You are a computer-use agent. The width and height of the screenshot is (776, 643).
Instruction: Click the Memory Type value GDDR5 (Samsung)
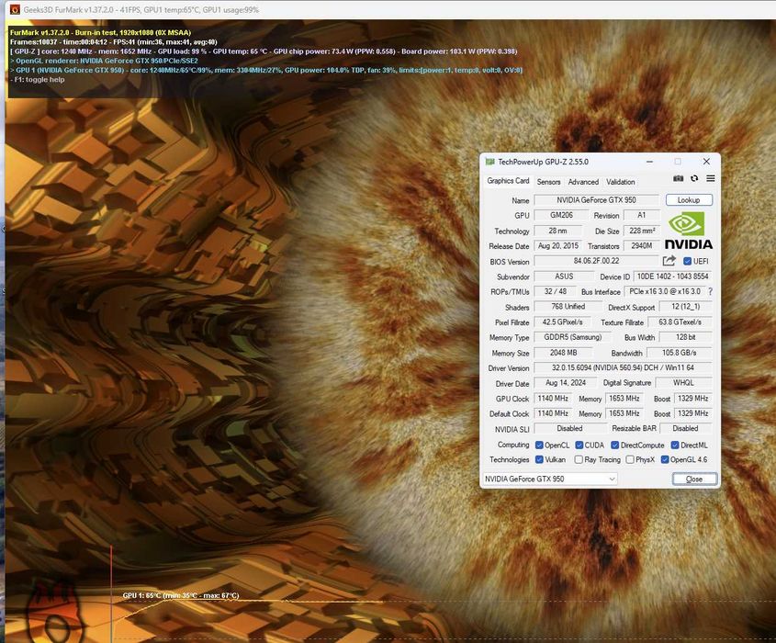[573, 337]
